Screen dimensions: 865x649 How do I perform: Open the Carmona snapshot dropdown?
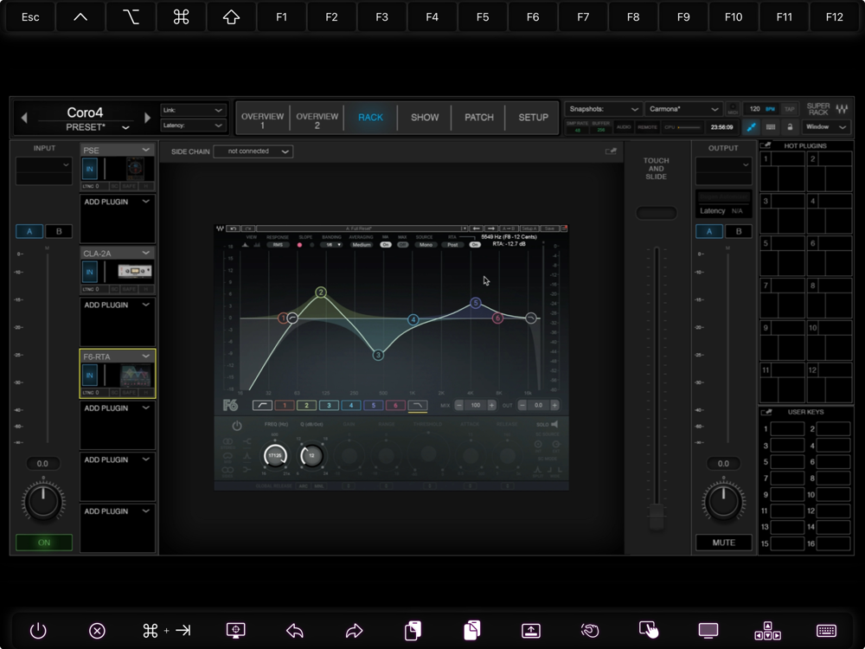click(683, 109)
